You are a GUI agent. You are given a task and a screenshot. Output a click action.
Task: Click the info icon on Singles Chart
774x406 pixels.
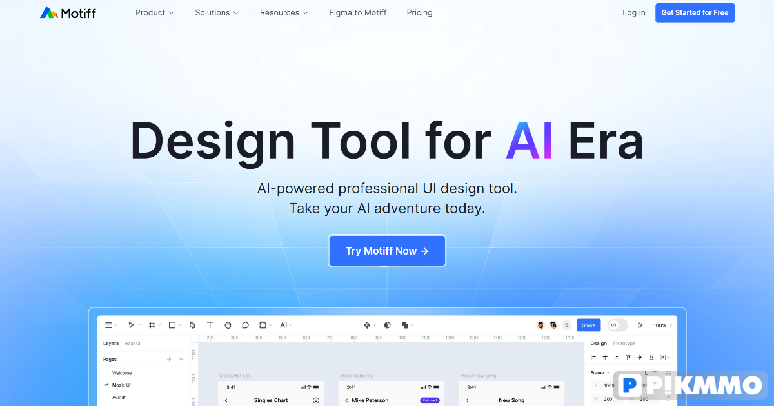coord(316,400)
